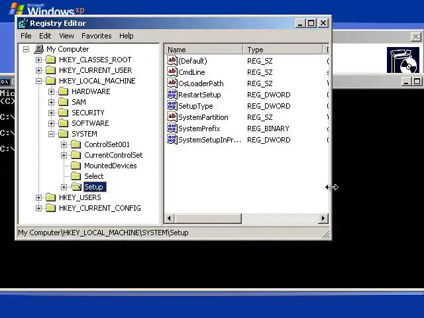Click the SystemPartition string value icon
This screenshot has height=318, width=424.
pos(172,117)
